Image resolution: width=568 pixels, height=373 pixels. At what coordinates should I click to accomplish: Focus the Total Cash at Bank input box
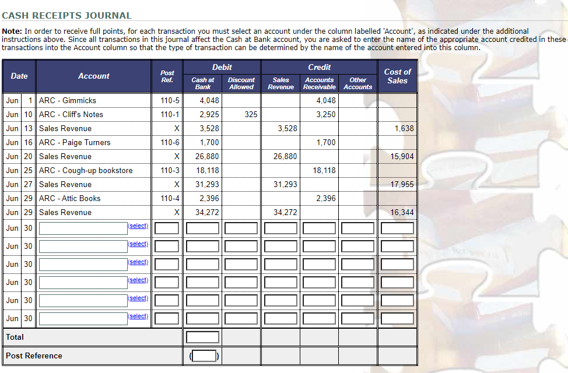[202, 337]
